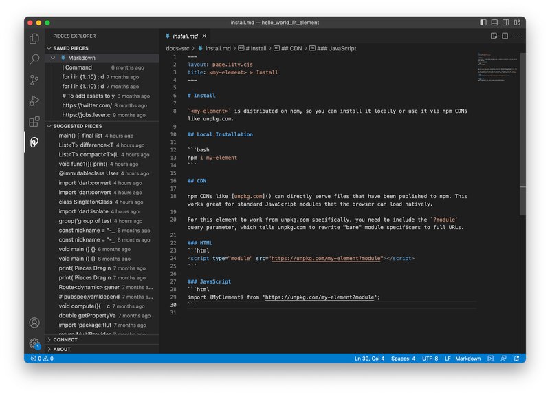Open the Explorer view in activity bar
The height and width of the screenshot is (395, 550).
(34, 39)
